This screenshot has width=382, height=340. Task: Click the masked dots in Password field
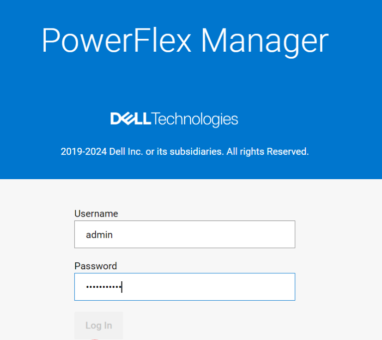coord(103,287)
